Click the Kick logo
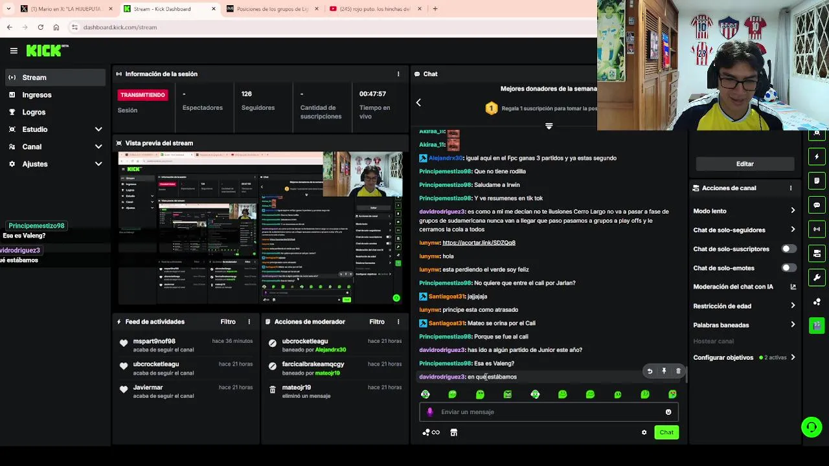This screenshot has height=466, width=829. click(47, 50)
